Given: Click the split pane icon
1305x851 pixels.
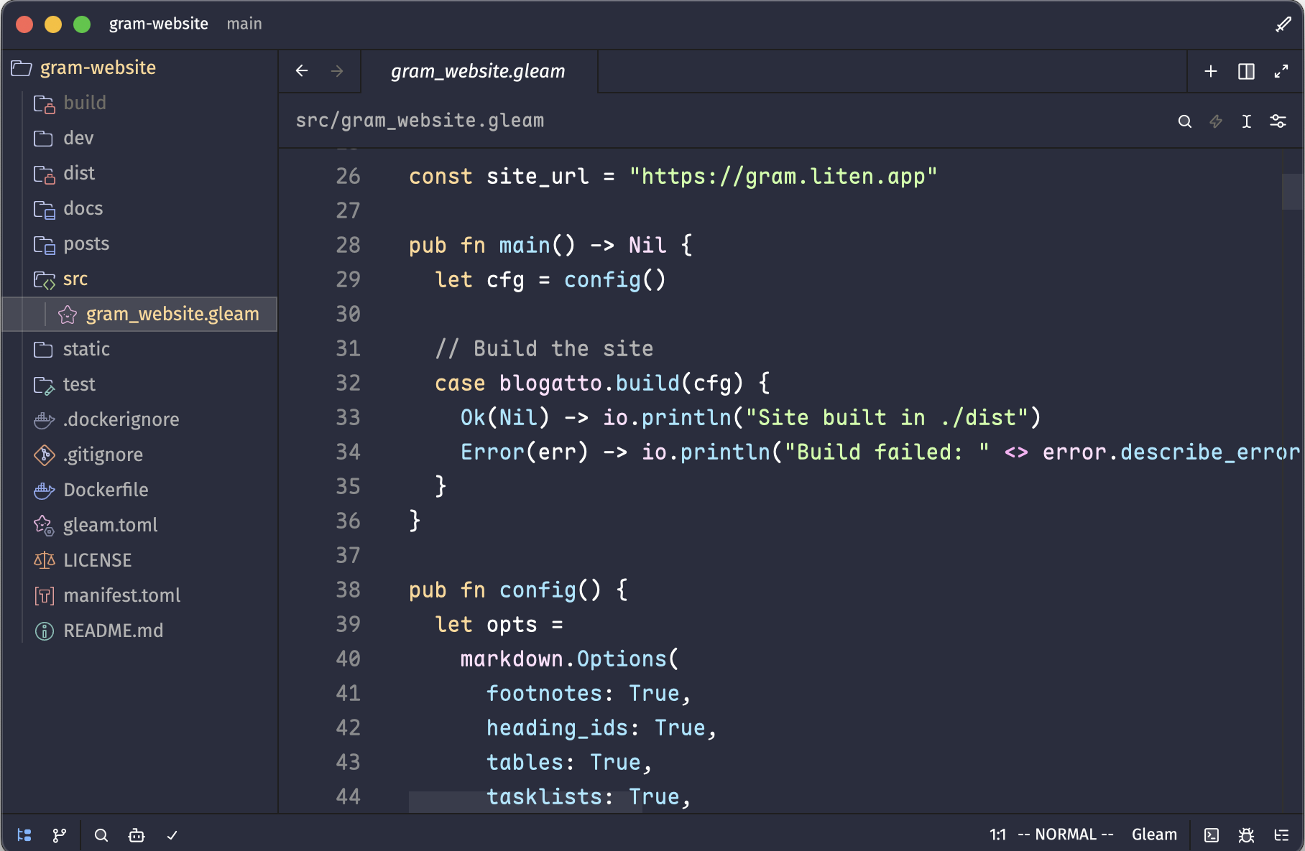Looking at the screenshot, I should (1246, 71).
